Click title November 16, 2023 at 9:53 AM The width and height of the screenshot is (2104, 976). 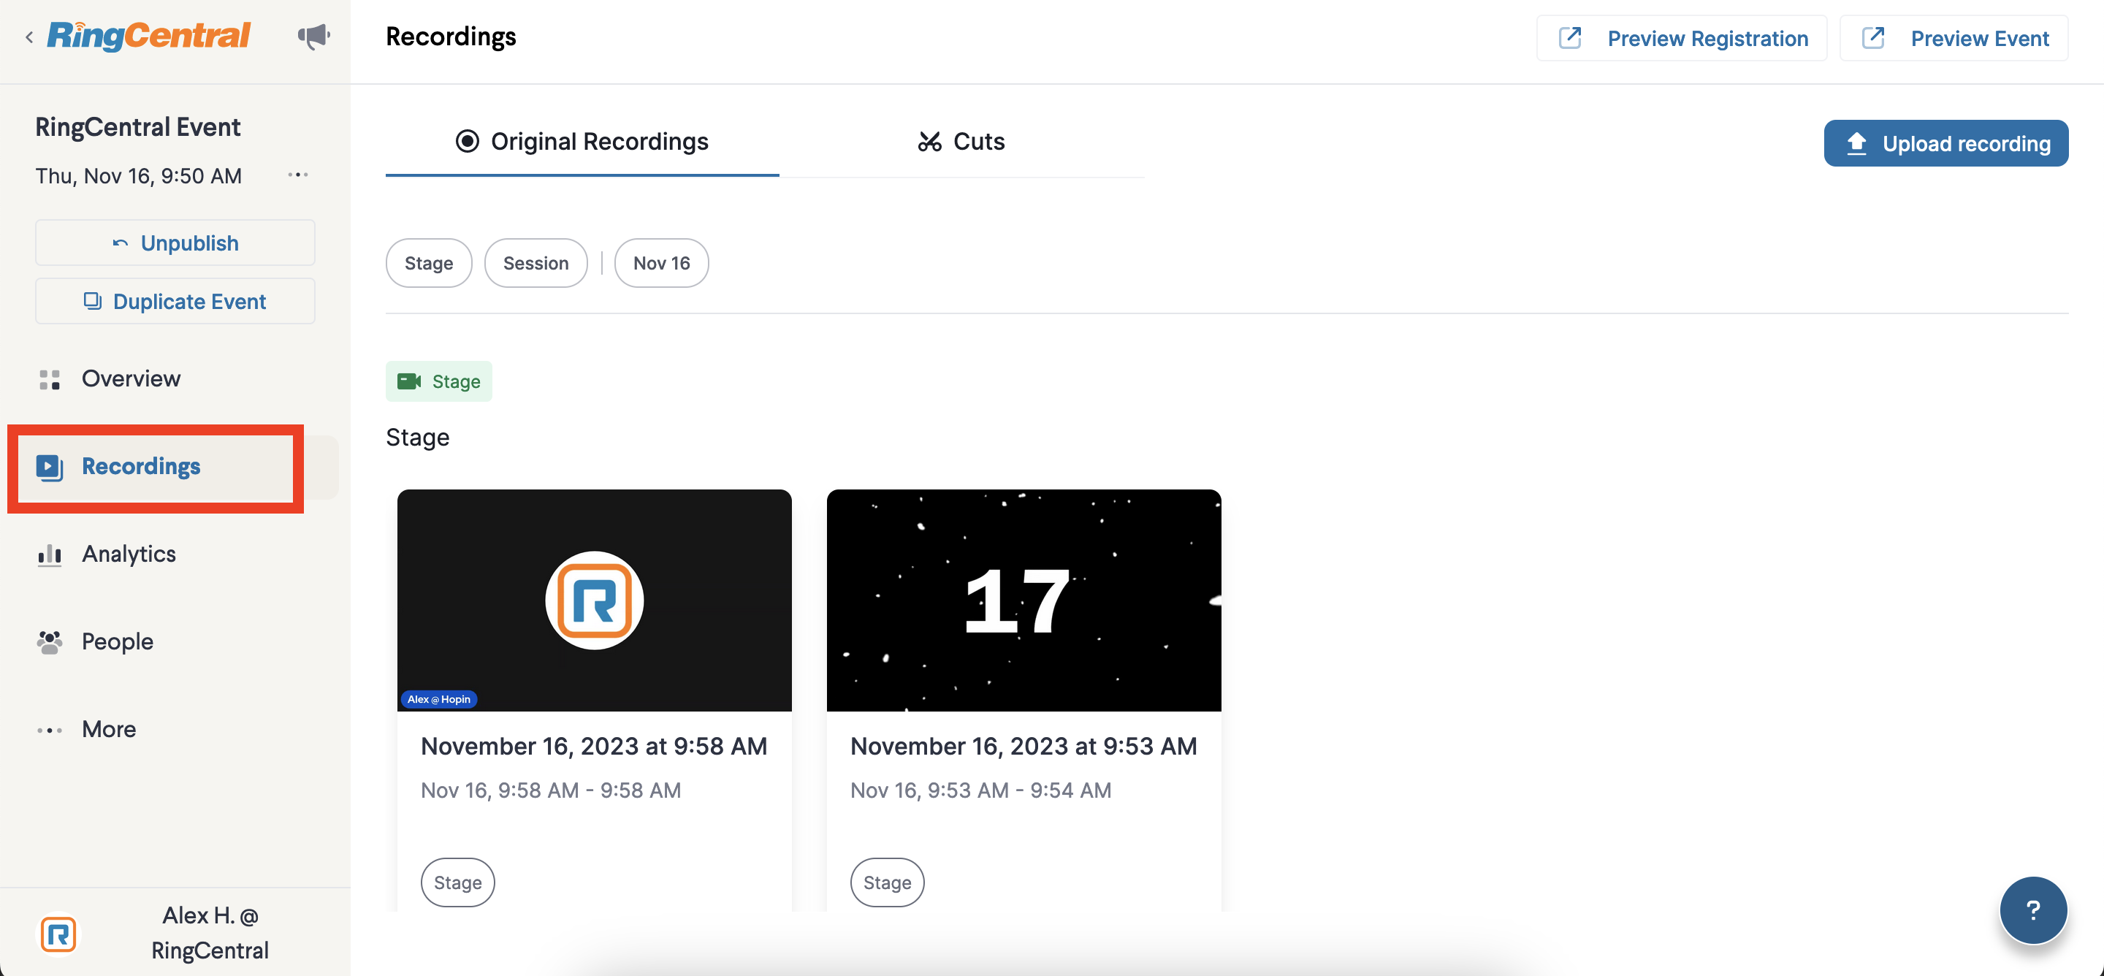coord(1024,747)
